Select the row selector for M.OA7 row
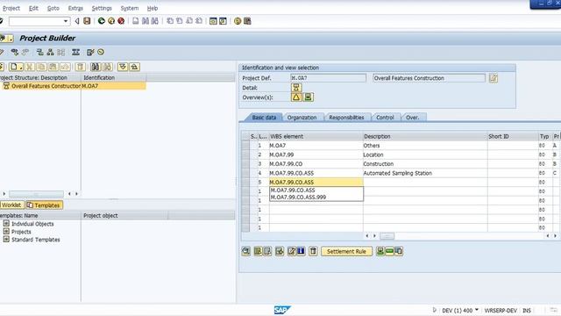 (x=245, y=146)
